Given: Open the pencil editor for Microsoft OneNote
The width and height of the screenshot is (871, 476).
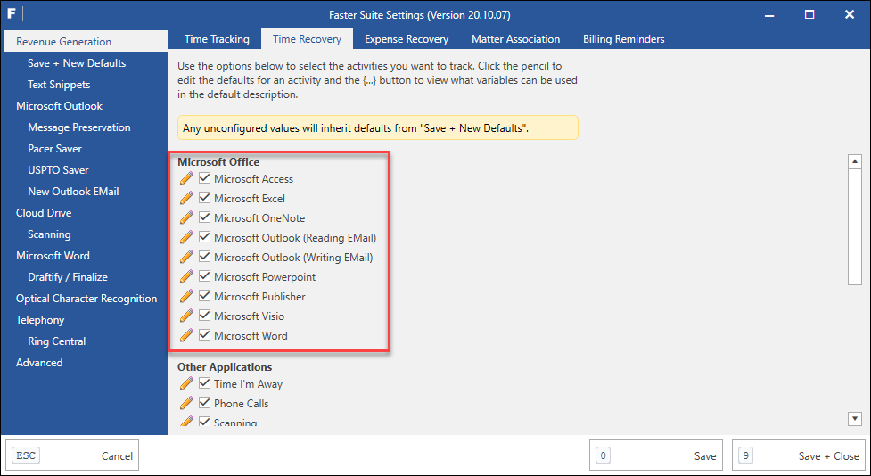Looking at the screenshot, I should click(186, 217).
